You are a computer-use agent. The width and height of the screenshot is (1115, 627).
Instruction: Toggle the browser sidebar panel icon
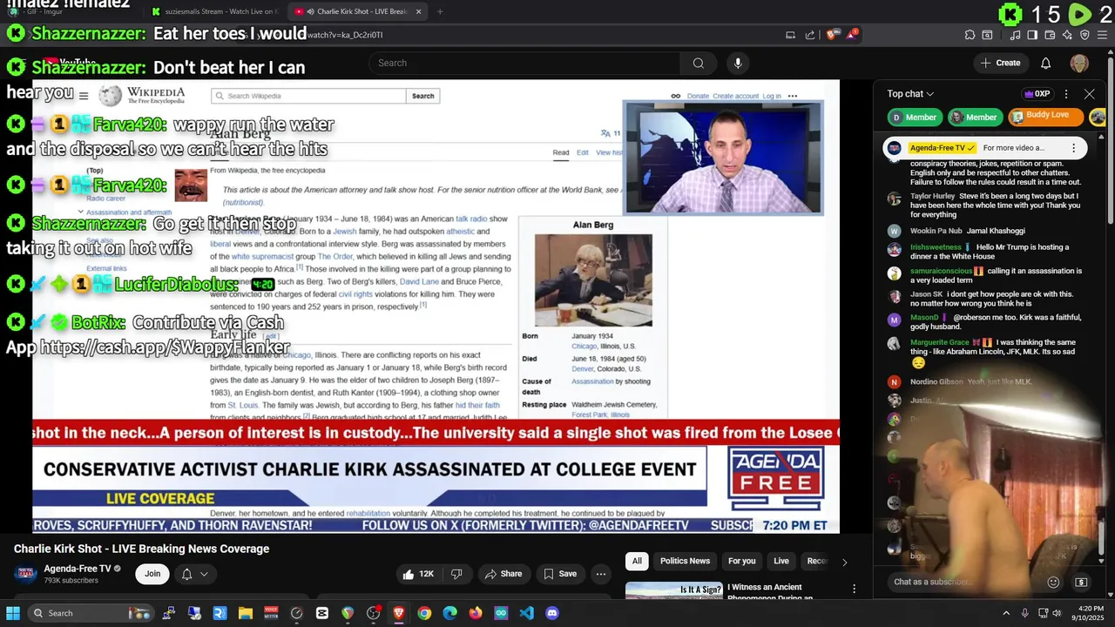[x=1032, y=35]
